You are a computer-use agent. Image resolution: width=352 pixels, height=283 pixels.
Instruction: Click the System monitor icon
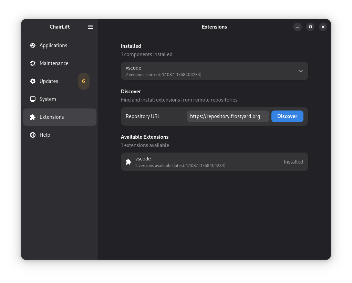pyautogui.click(x=33, y=99)
